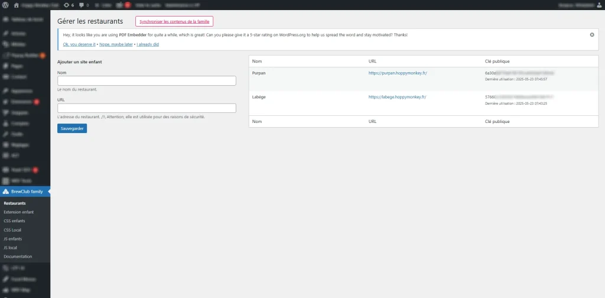Click 'Le nom du restaurant.' hint text
The width and height of the screenshot is (605, 298).
[x=77, y=89]
